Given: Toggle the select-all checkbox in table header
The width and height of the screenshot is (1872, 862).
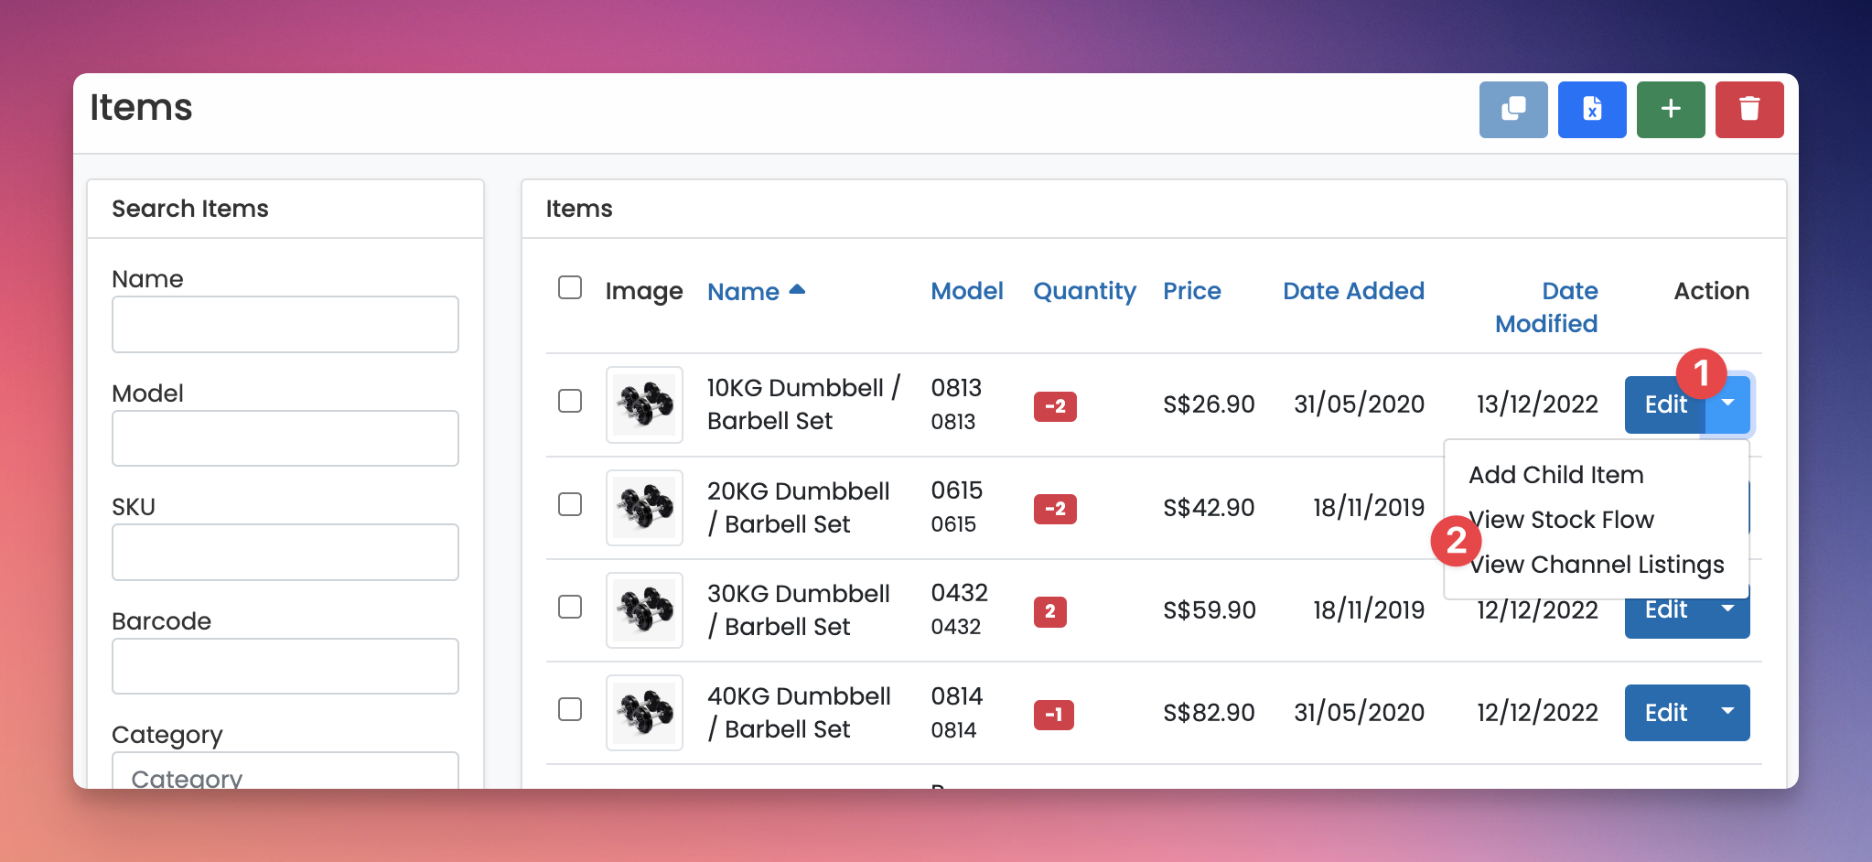Looking at the screenshot, I should click(x=570, y=287).
